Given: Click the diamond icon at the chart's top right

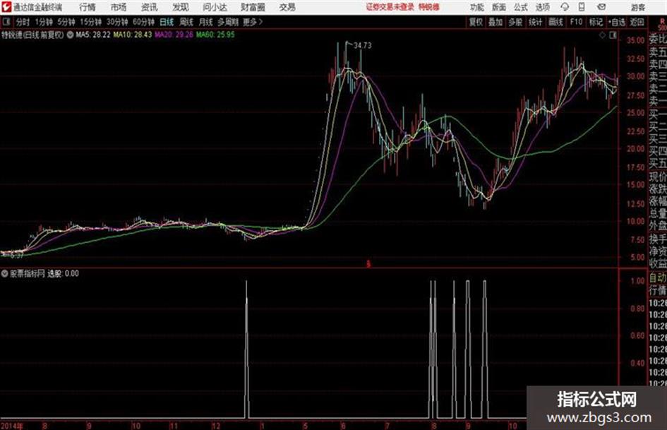Looking at the screenshot, I should click(602, 35).
